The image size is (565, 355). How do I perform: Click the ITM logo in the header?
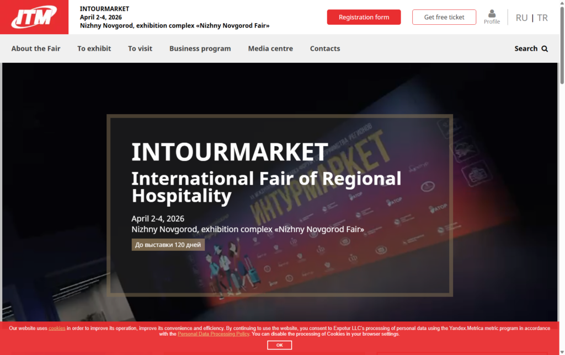click(34, 17)
